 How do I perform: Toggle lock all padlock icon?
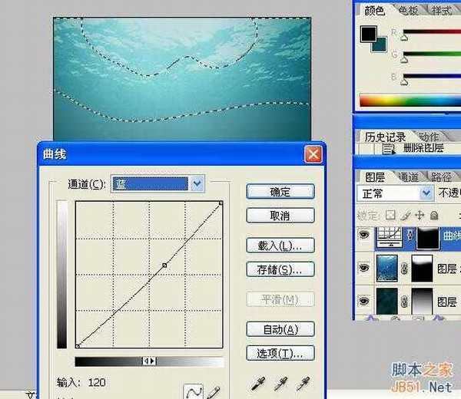pyautogui.click(x=434, y=216)
